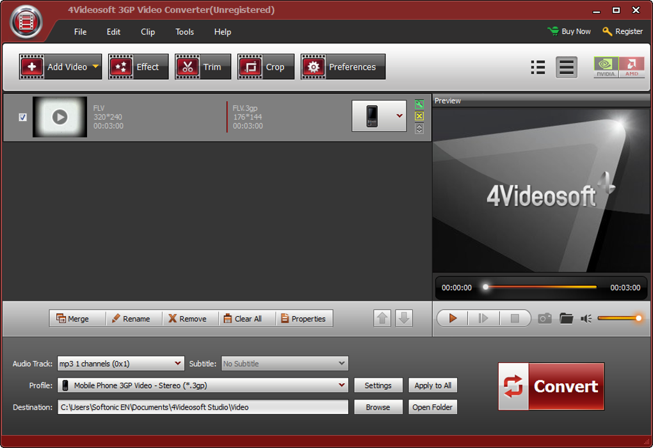Mute the preview speaker icon
653x448 pixels.
tap(586, 319)
